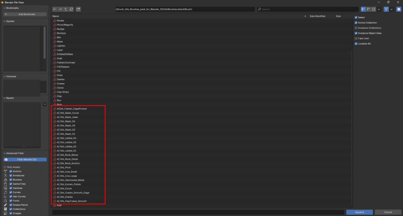Select the Inflate/Deflate brush
Screen dimensions: 403x216
point(65,54)
